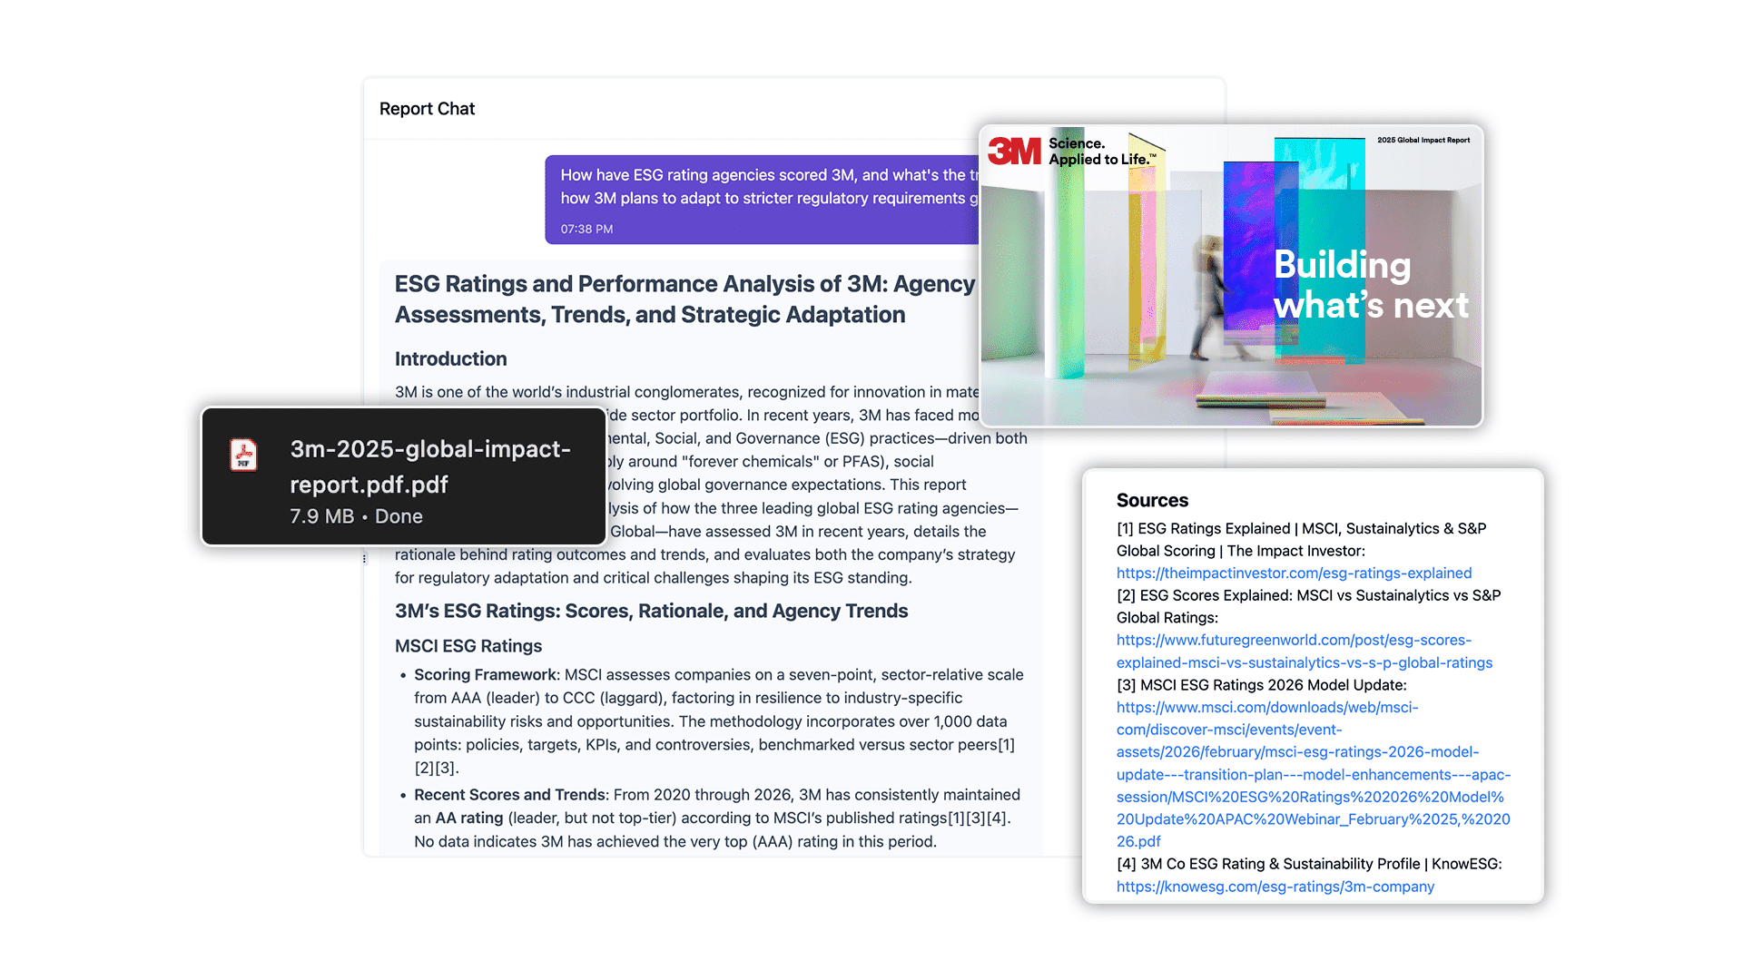
Task: Click the "Sources" panel heading
Action: click(x=1152, y=501)
